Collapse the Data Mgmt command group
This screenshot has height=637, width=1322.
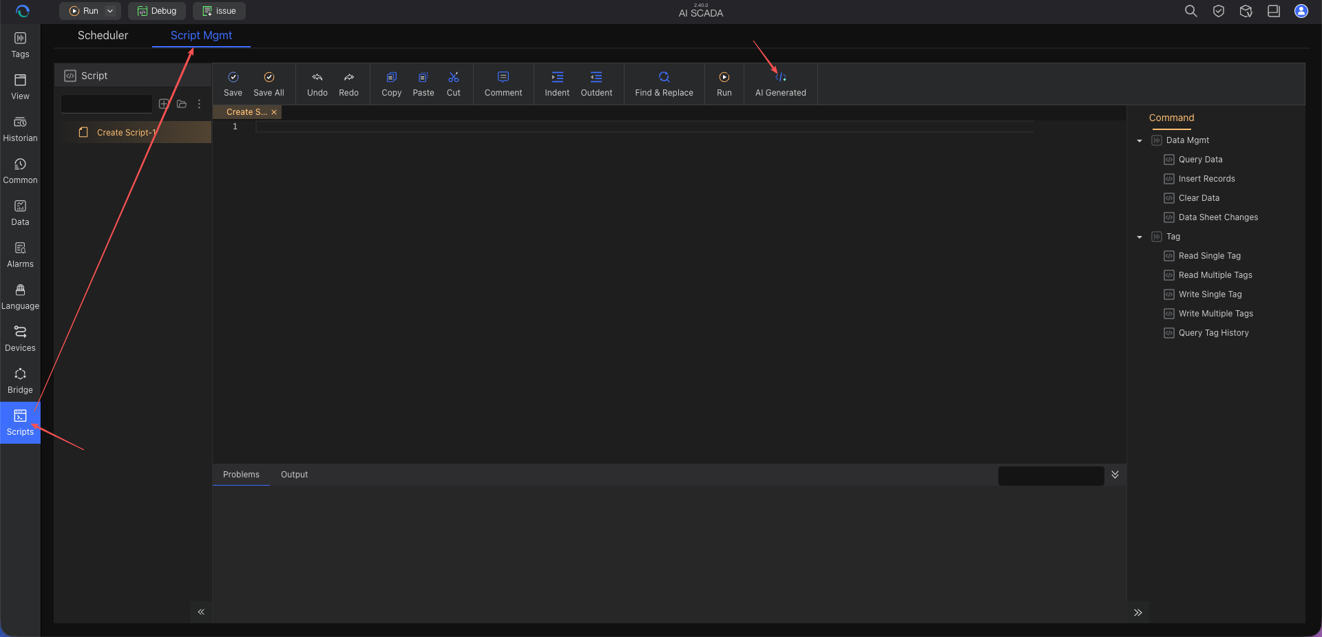pyautogui.click(x=1140, y=140)
